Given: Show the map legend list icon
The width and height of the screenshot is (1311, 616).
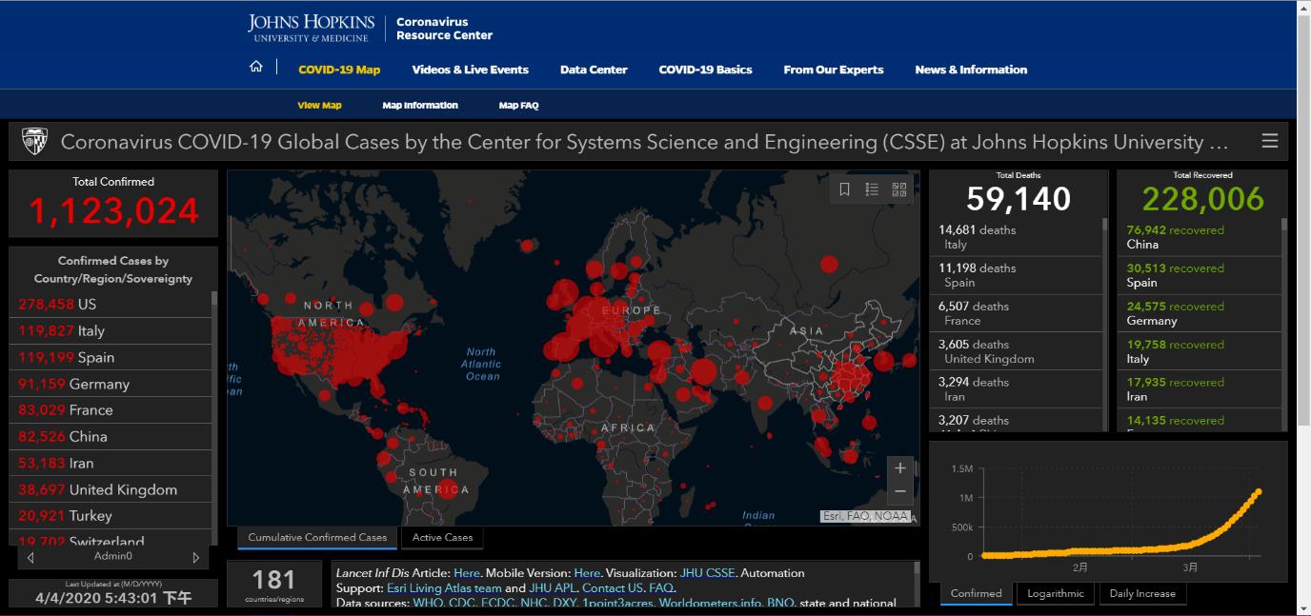Looking at the screenshot, I should point(872,189).
